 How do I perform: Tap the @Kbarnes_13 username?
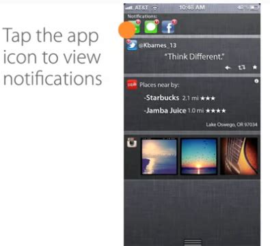point(157,45)
